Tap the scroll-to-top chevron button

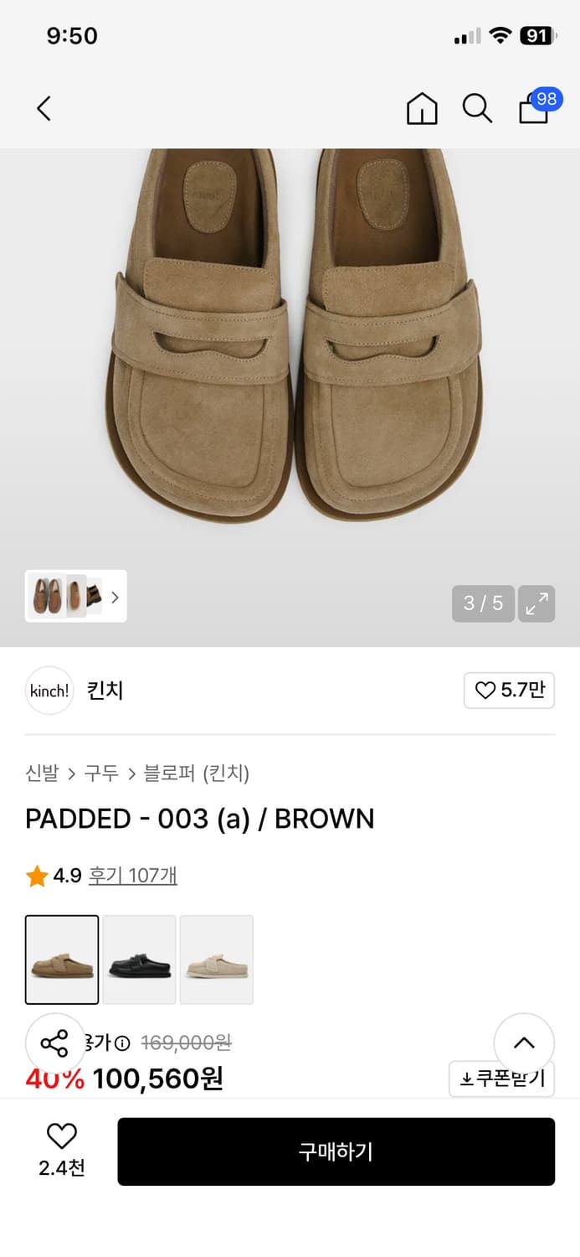(x=524, y=1043)
